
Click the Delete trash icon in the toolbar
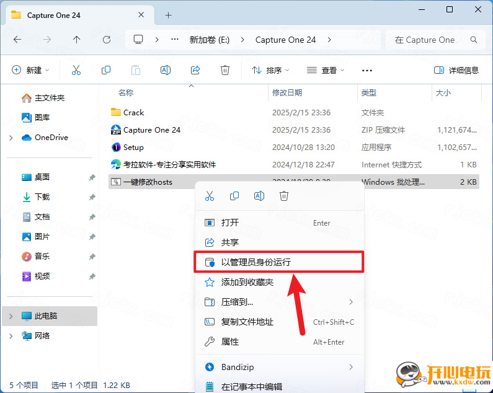pyautogui.click(x=225, y=70)
